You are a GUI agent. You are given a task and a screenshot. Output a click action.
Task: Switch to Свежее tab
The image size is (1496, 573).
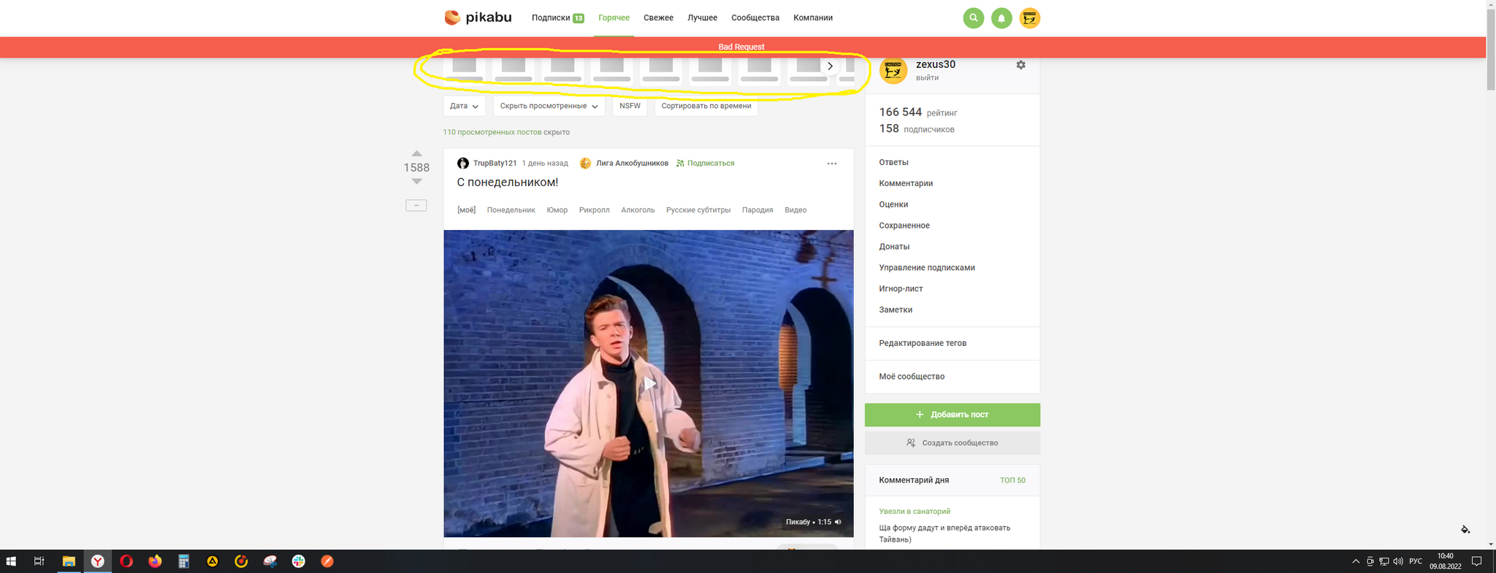pyautogui.click(x=658, y=18)
